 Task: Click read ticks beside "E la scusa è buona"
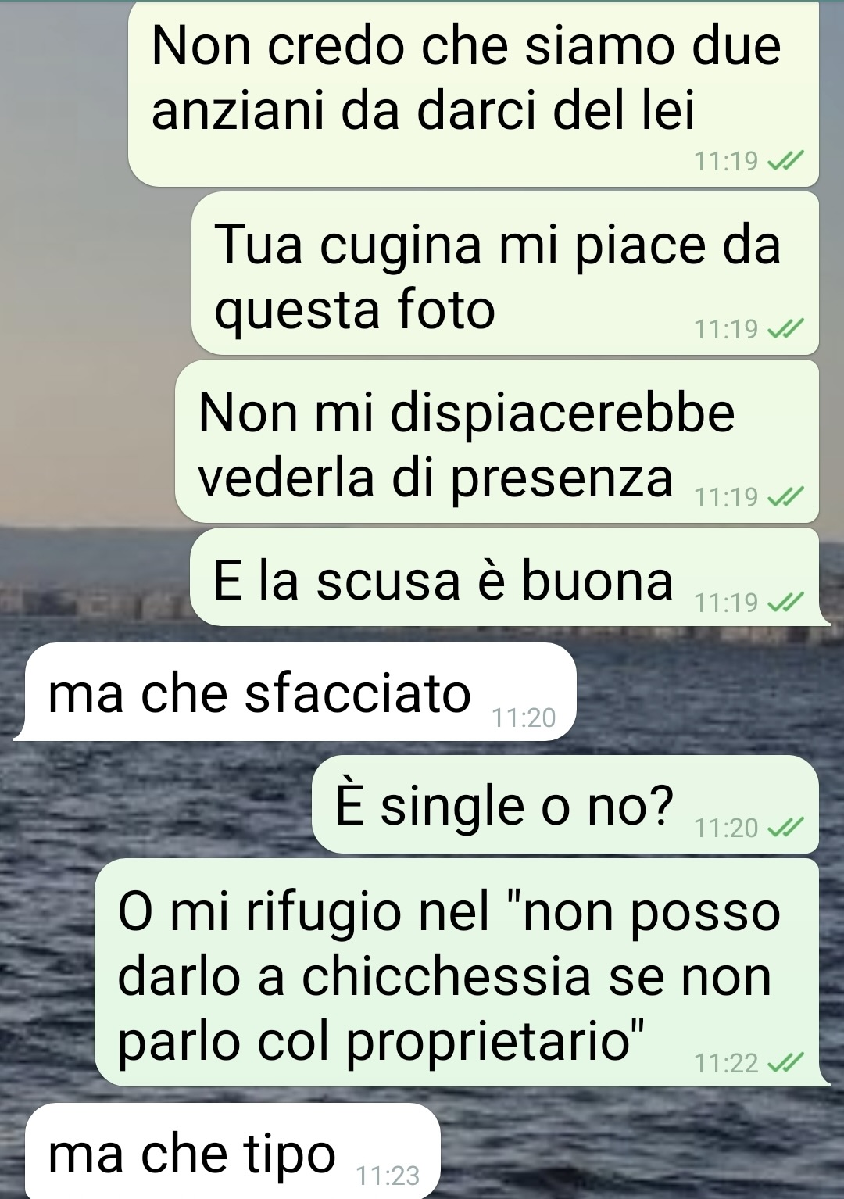point(785,603)
